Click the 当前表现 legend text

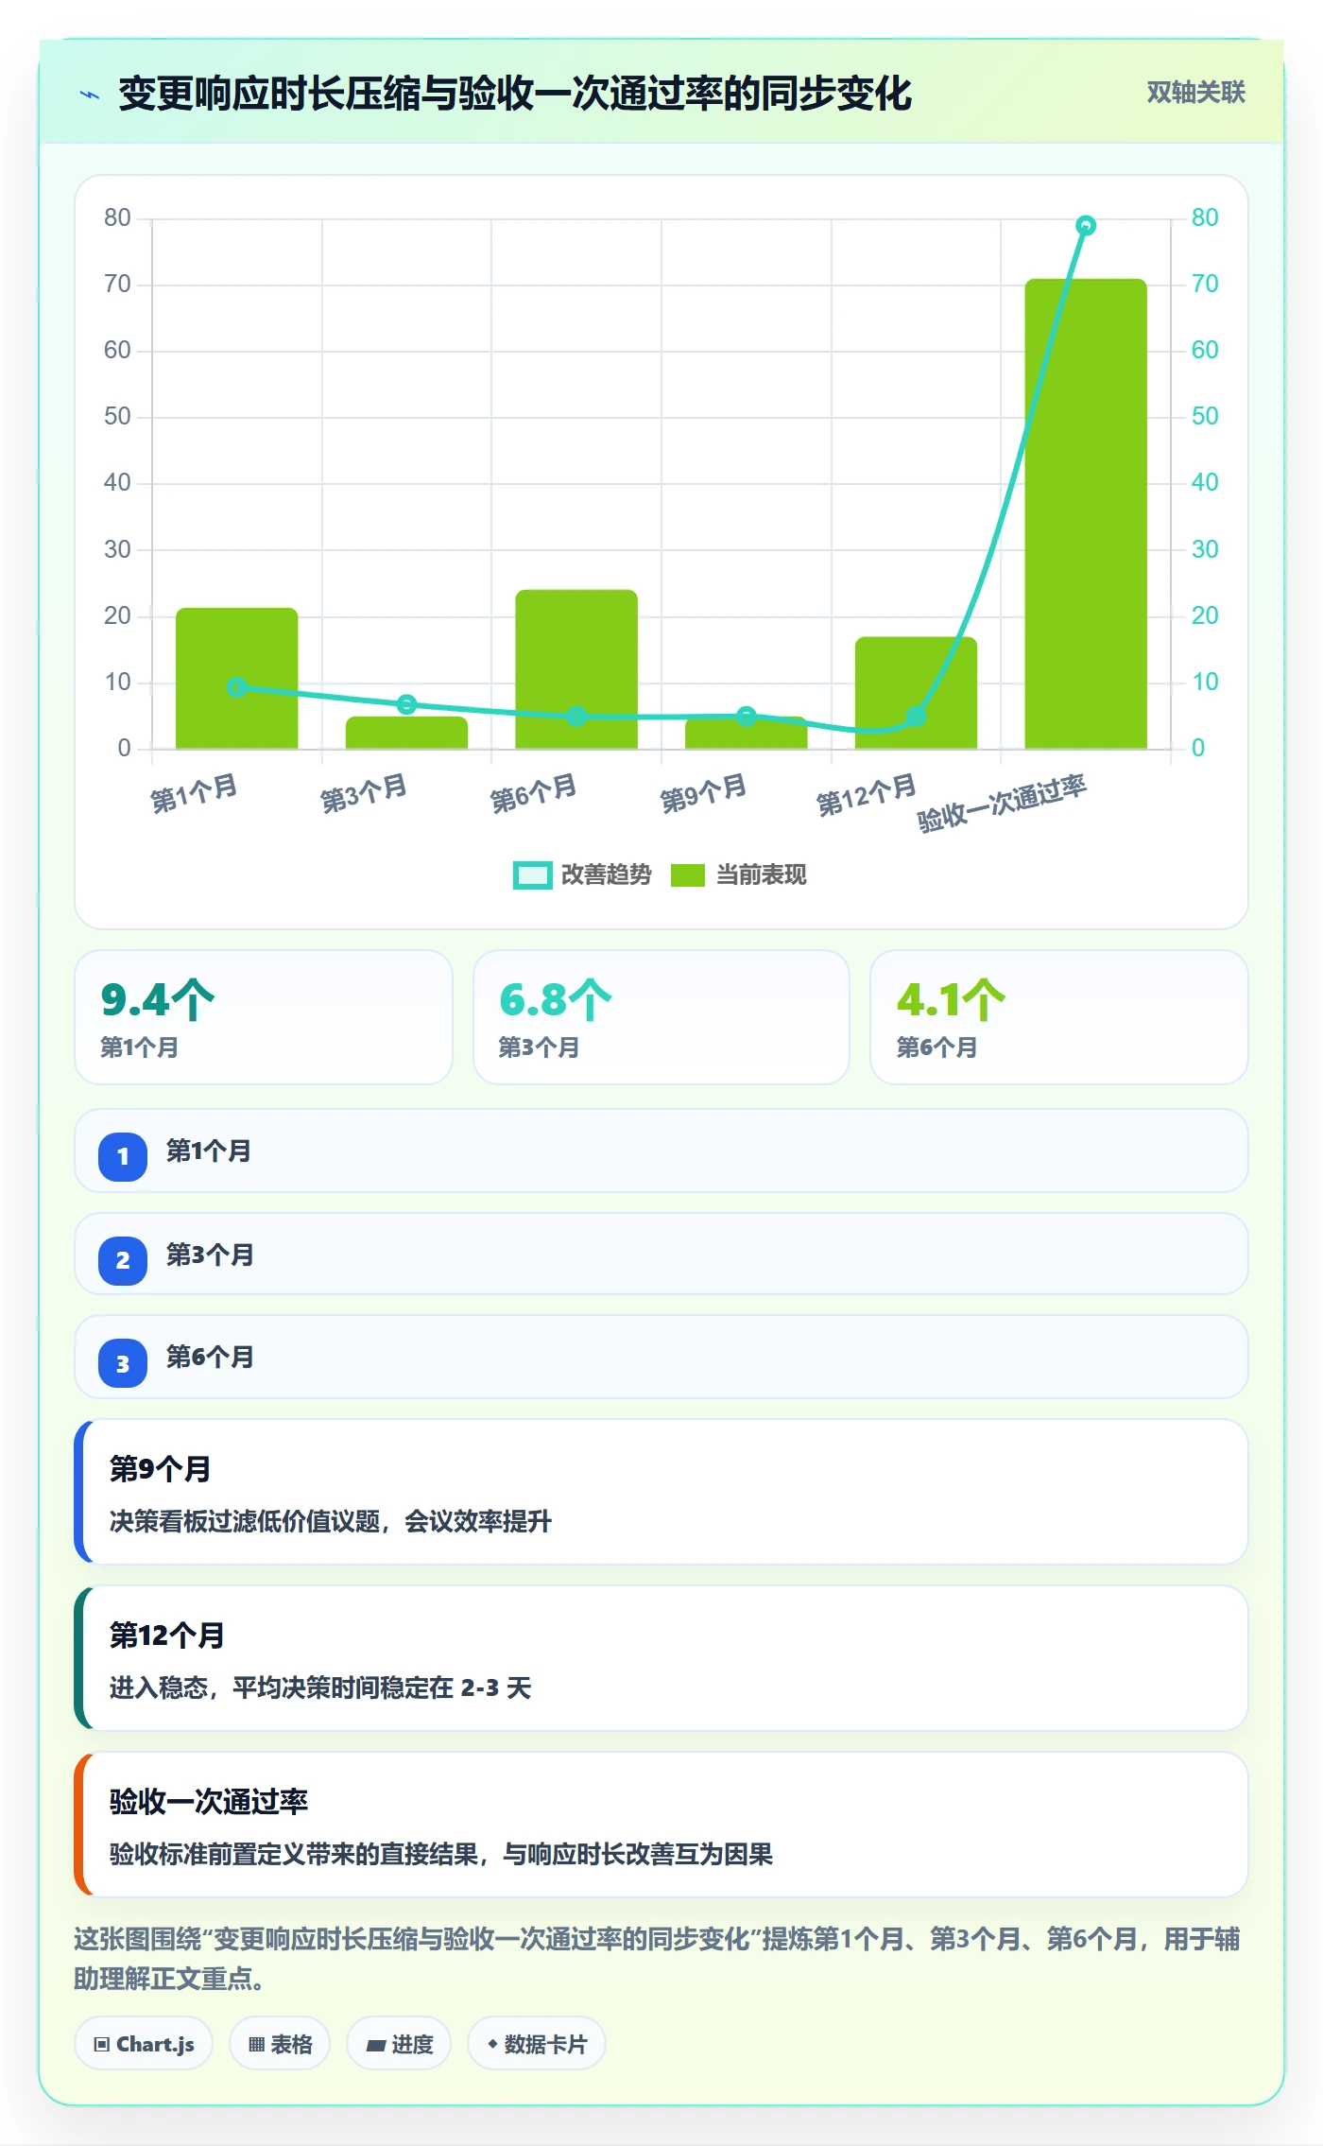point(762,875)
